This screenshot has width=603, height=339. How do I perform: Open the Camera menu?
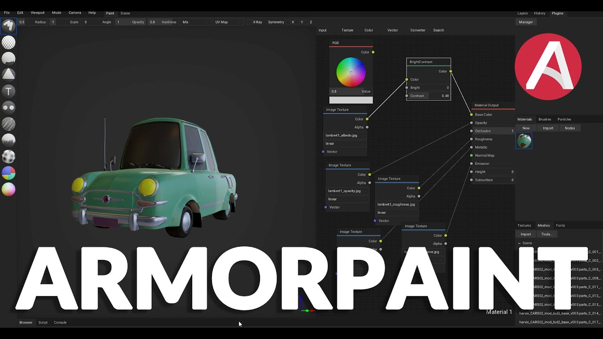coord(74,13)
